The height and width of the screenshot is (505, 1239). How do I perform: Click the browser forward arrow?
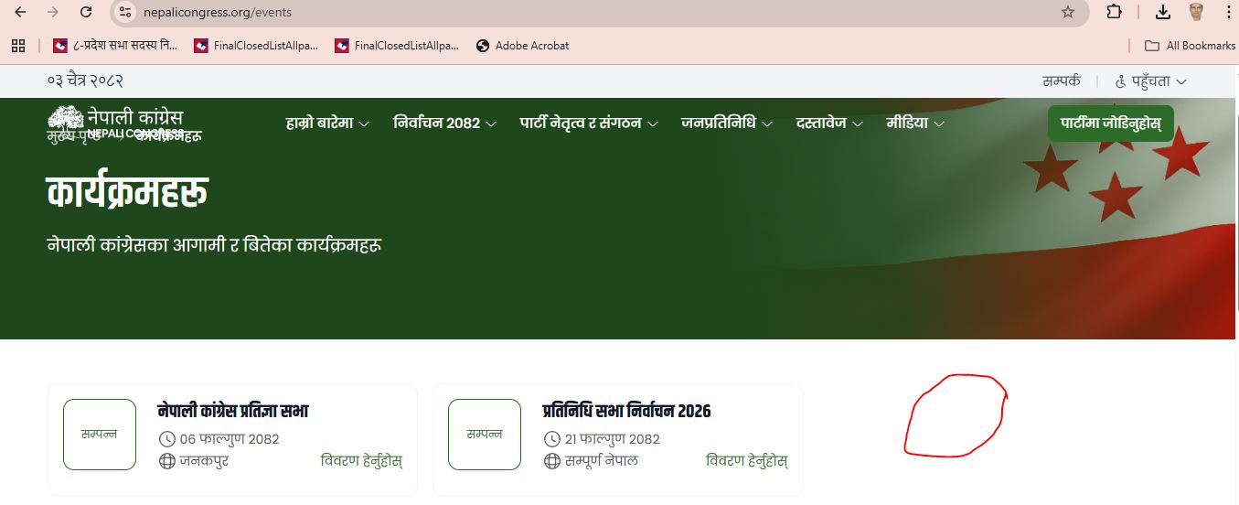53,12
